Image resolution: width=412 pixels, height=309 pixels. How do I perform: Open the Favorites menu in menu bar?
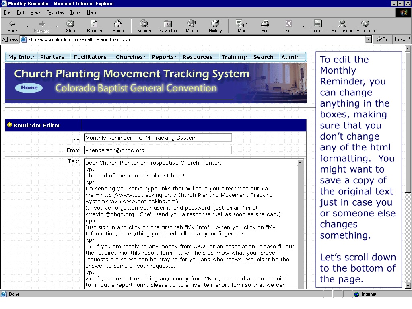pos(55,12)
